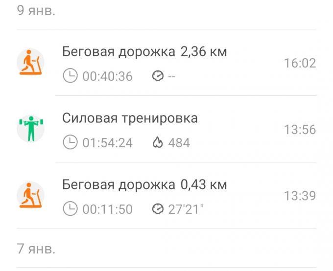Screen dimensions: 333x271
Task: Open the Силовая тренировка workout entry
Action: click(130, 118)
